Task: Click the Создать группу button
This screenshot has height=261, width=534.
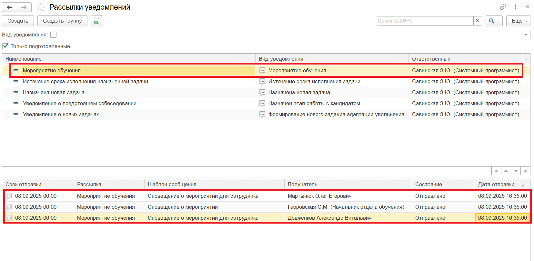Action: 62,21
